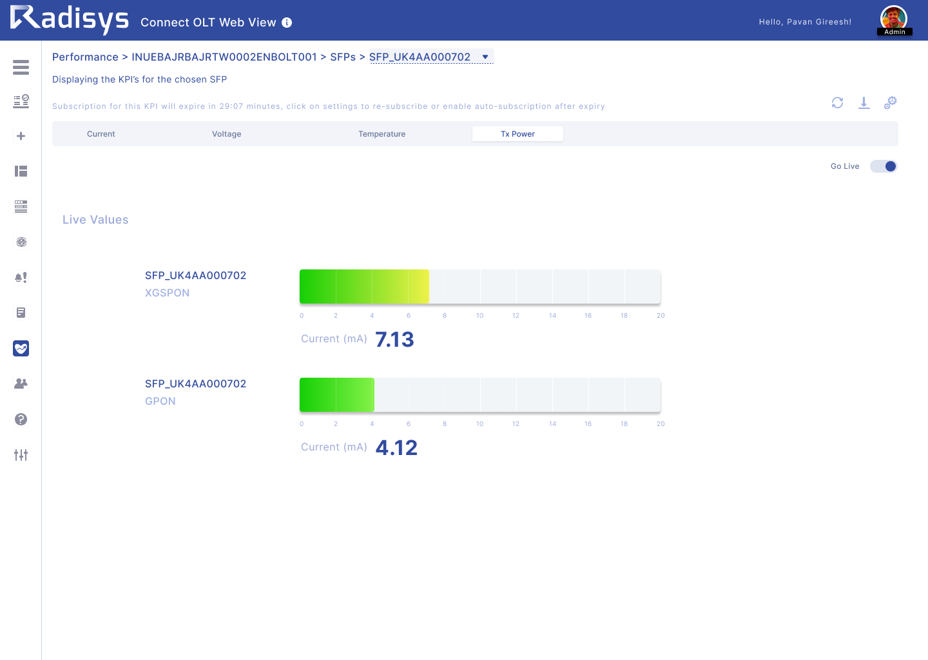The height and width of the screenshot is (660, 928).
Task: Switch to the Temperature tab
Action: (382, 133)
